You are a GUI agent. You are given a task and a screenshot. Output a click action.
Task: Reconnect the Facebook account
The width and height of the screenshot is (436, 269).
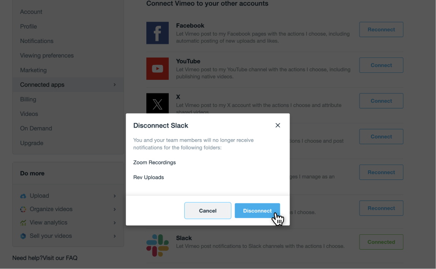click(x=381, y=29)
